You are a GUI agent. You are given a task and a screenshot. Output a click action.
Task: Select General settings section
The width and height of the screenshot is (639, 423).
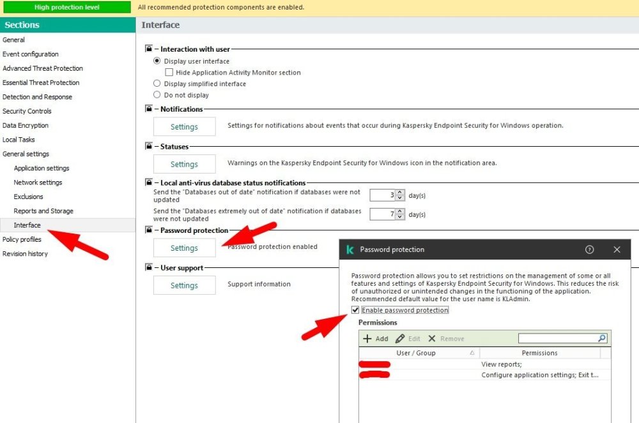(x=26, y=154)
